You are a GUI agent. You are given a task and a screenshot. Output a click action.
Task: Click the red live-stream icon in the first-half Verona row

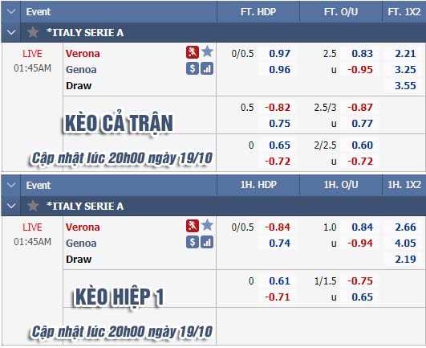pyautogui.click(x=193, y=226)
